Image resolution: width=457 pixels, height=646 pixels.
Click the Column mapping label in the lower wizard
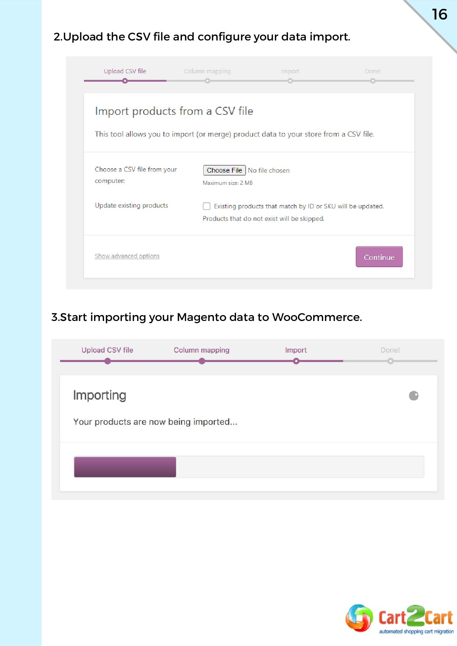[x=201, y=350]
